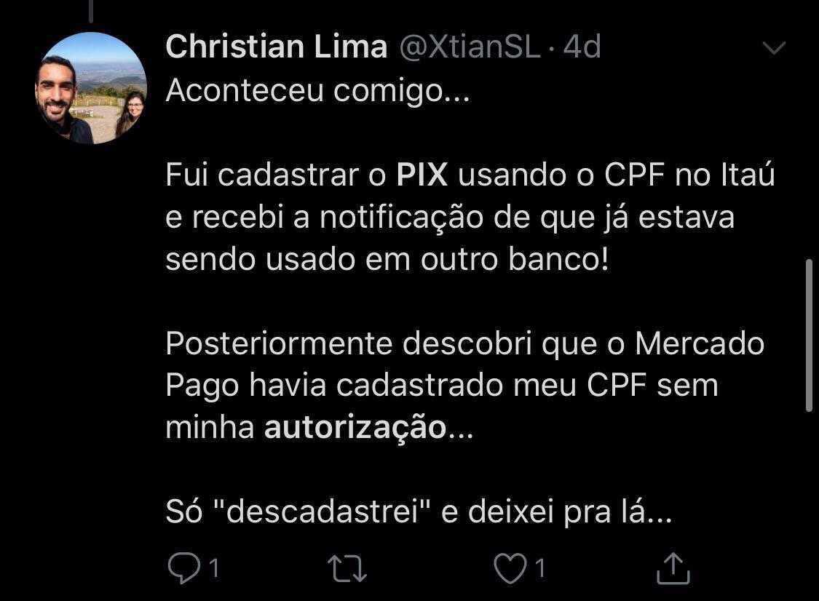Click the bold word autorização
The height and width of the screenshot is (601, 819).
355,429
